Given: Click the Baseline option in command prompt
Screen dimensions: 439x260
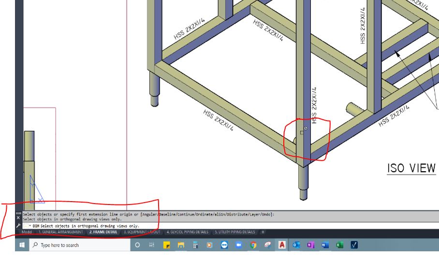Looking at the screenshot, I should 167,215.
